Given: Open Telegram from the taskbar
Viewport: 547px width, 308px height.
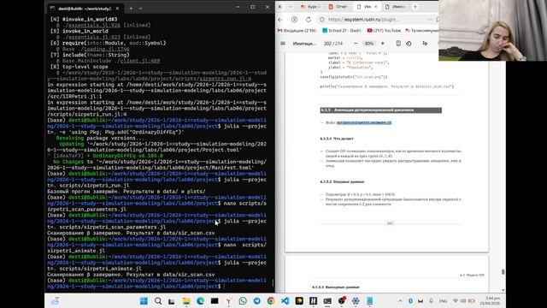Looking at the screenshot, I should pyautogui.click(x=256, y=301).
